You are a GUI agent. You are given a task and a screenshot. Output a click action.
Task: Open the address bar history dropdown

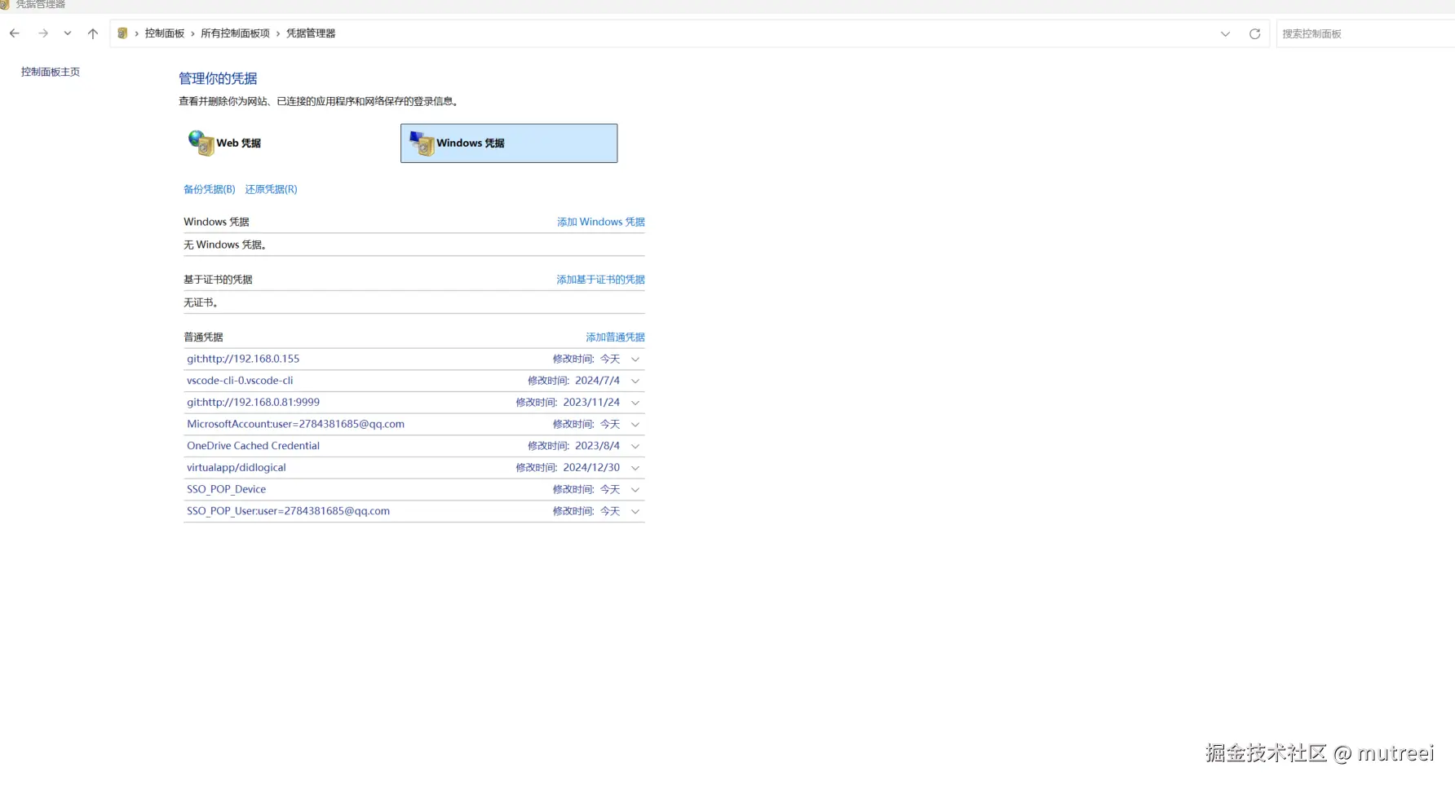pos(1225,33)
